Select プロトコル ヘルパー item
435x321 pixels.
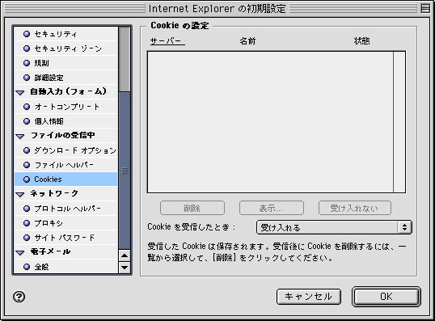66,209
